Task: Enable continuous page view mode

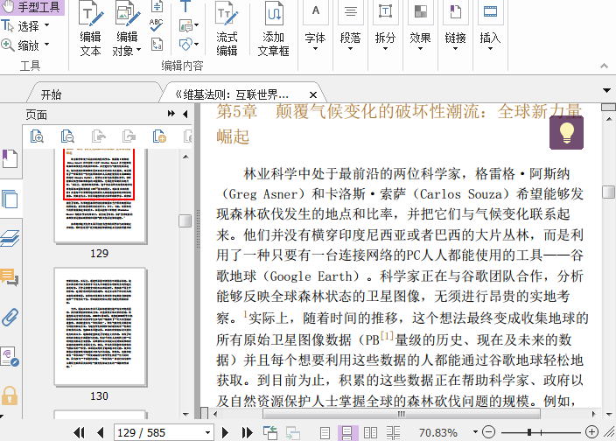Action: (347, 432)
